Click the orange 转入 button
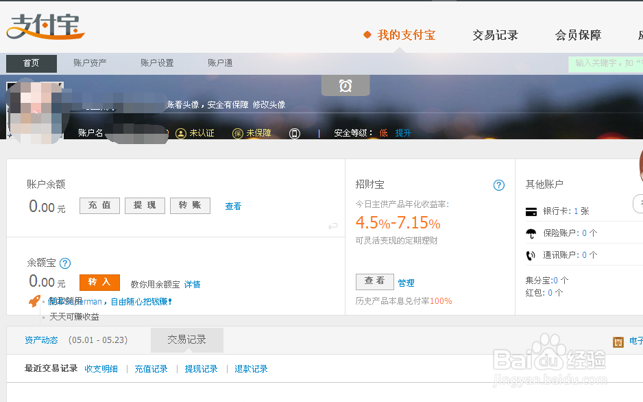643x402 pixels. point(99,282)
